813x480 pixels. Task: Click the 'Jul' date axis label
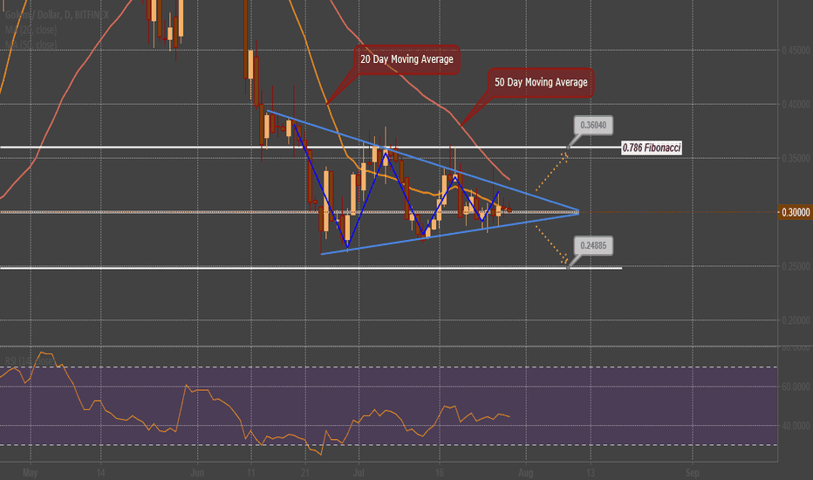coord(359,473)
